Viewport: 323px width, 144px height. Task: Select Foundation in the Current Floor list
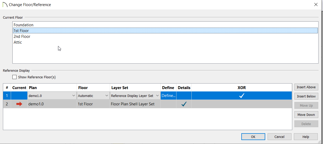coord(165,25)
